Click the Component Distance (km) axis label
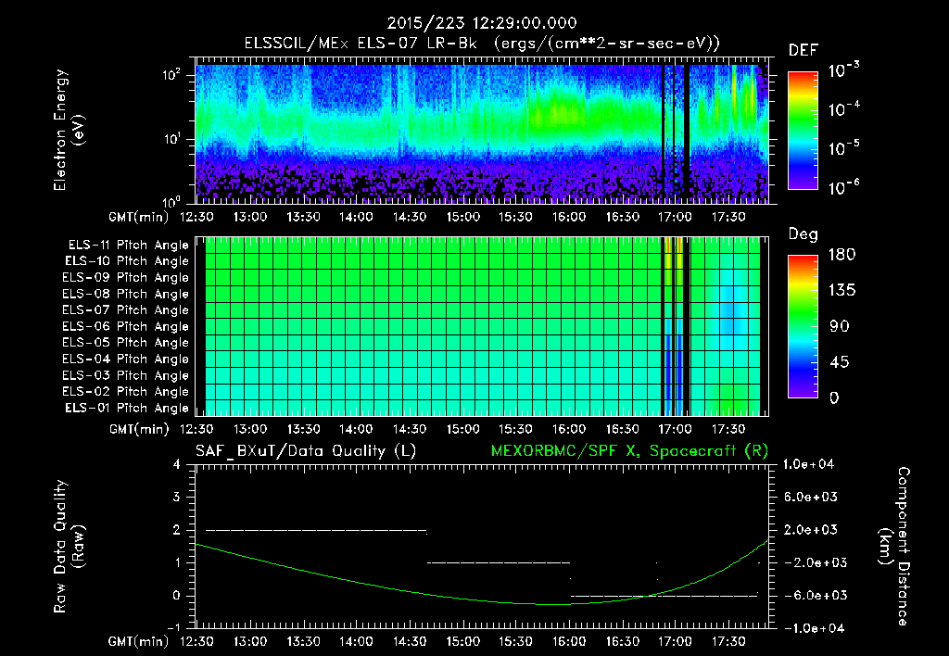 894,547
